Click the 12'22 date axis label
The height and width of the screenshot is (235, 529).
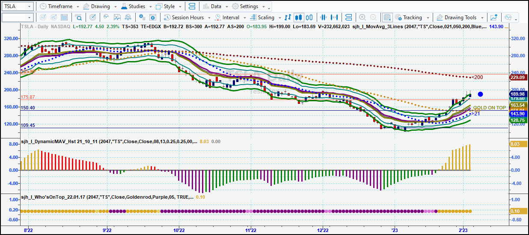pos(322,230)
